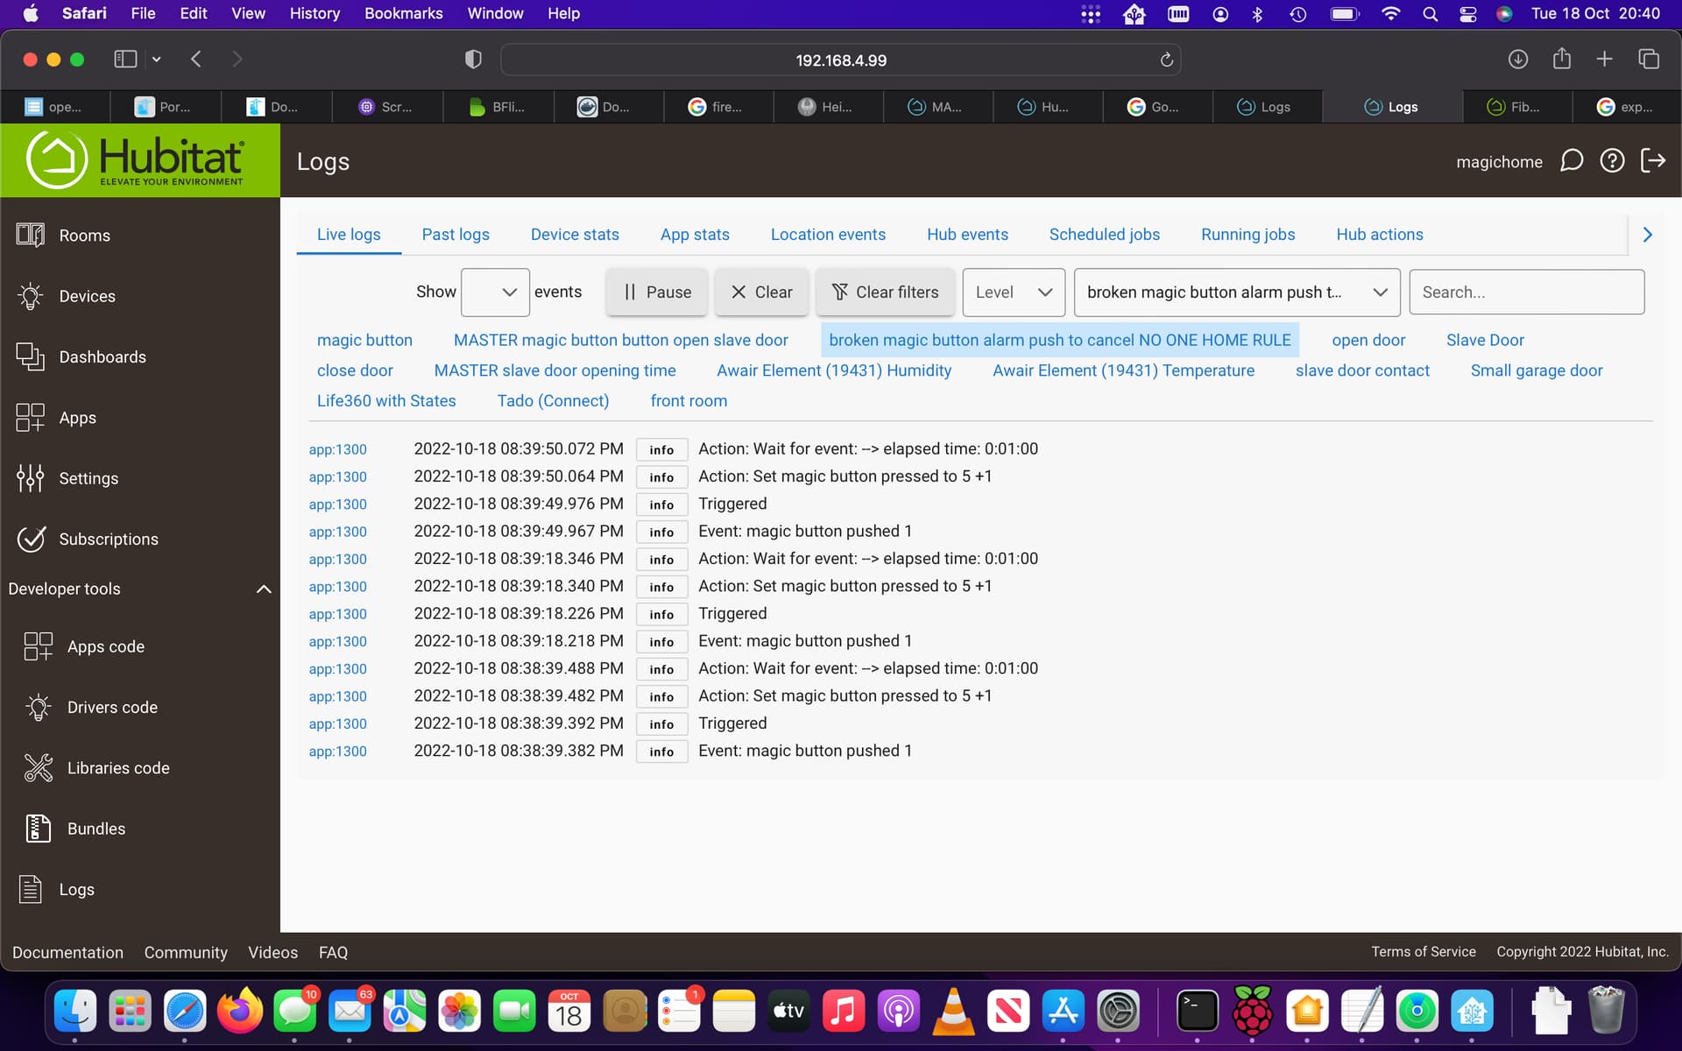Deselect the highlighted NO ONE HOME RULE filter
This screenshot has width=1682, height=1051.
click(x=1059, y=340)
